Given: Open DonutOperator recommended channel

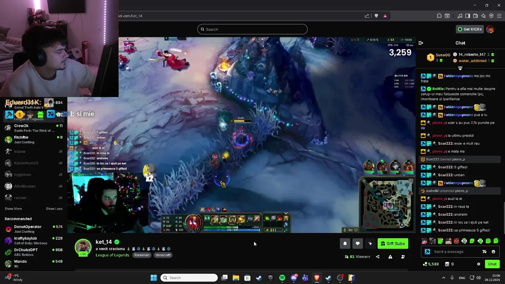Looking at the screenshot, I should coord(34,229).
